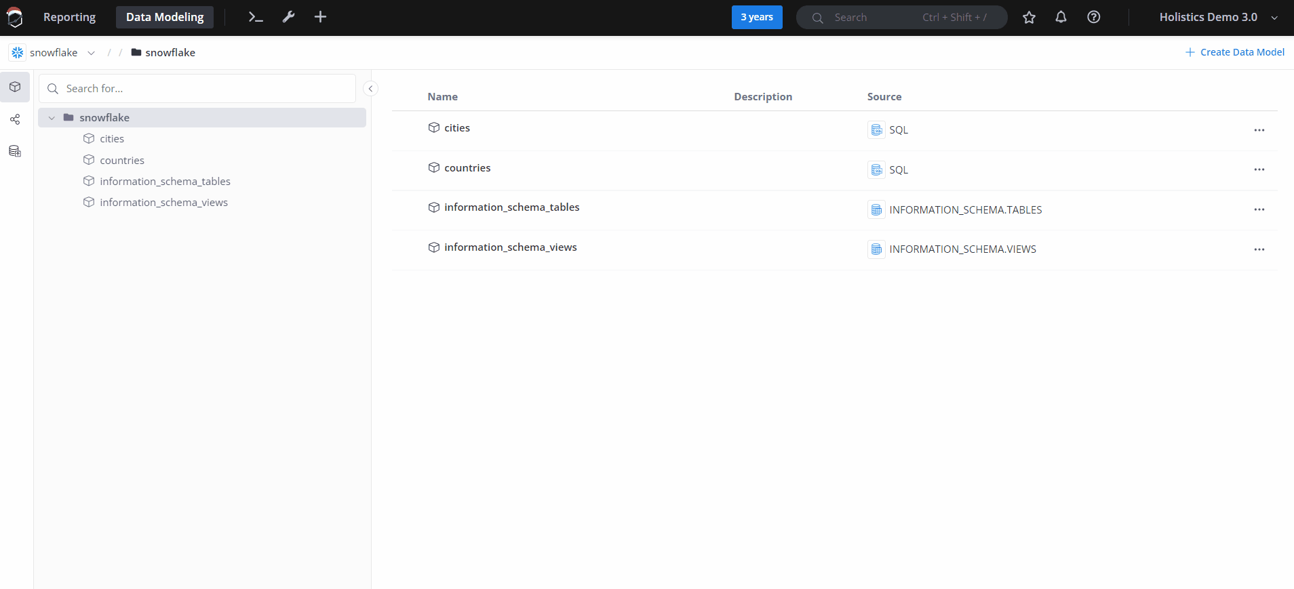Click Create Data Model

[x=1235, y=52]
